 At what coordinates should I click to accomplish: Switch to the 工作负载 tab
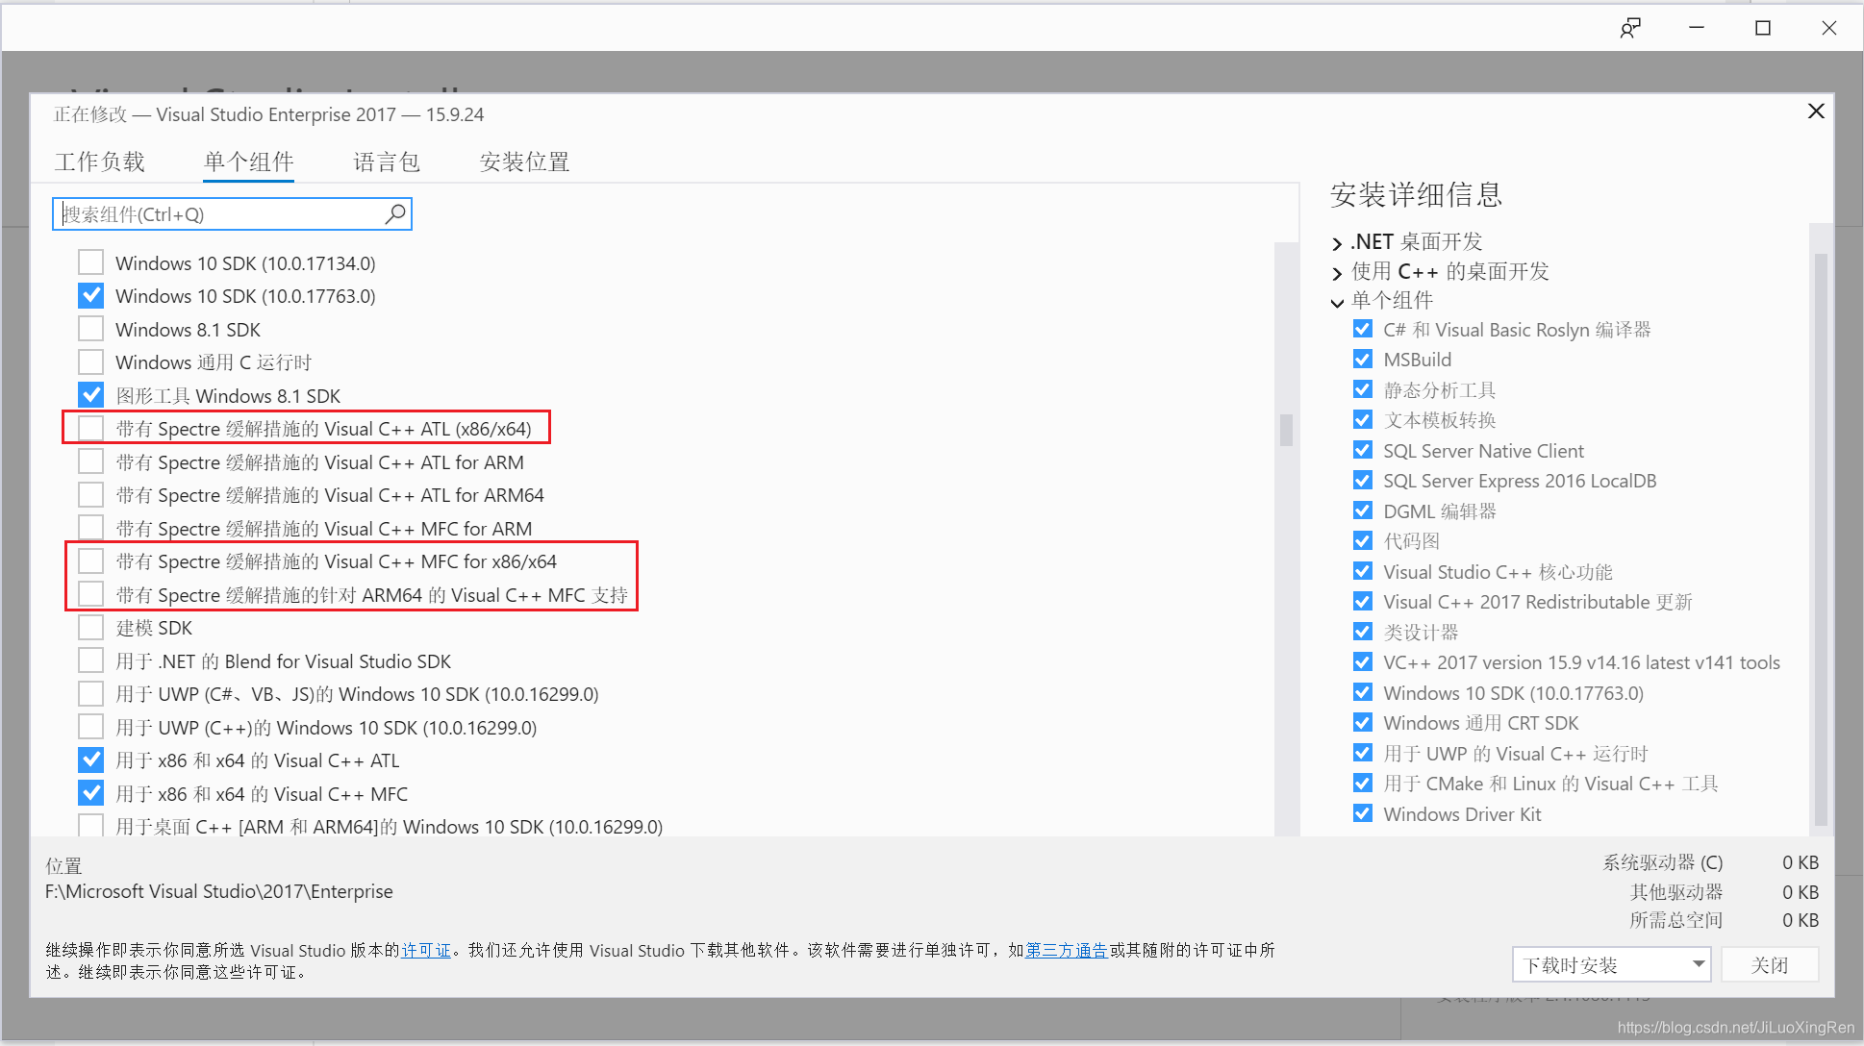point(100,162)
